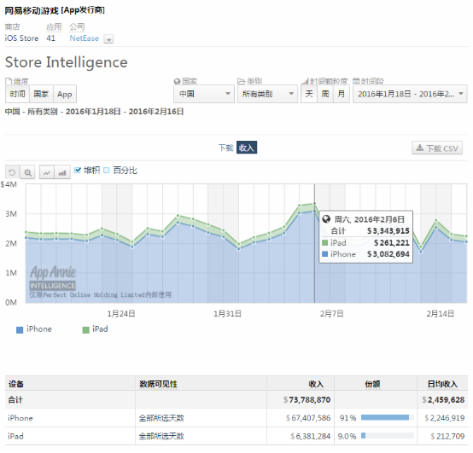Viewport: 473px width, 453px height.
Task: Click iPad daily average $212,709
Action: (447, 436)
